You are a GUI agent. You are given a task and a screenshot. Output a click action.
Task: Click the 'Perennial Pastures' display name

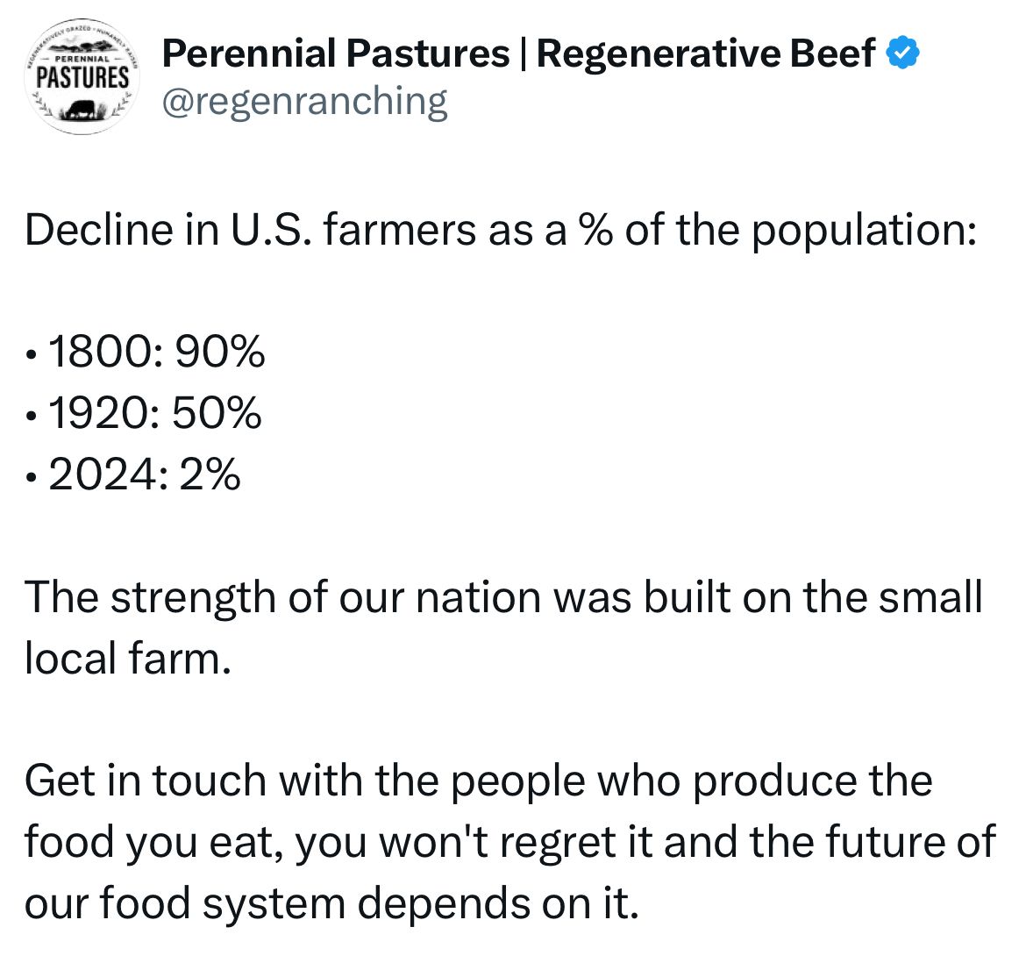point(336,53)
